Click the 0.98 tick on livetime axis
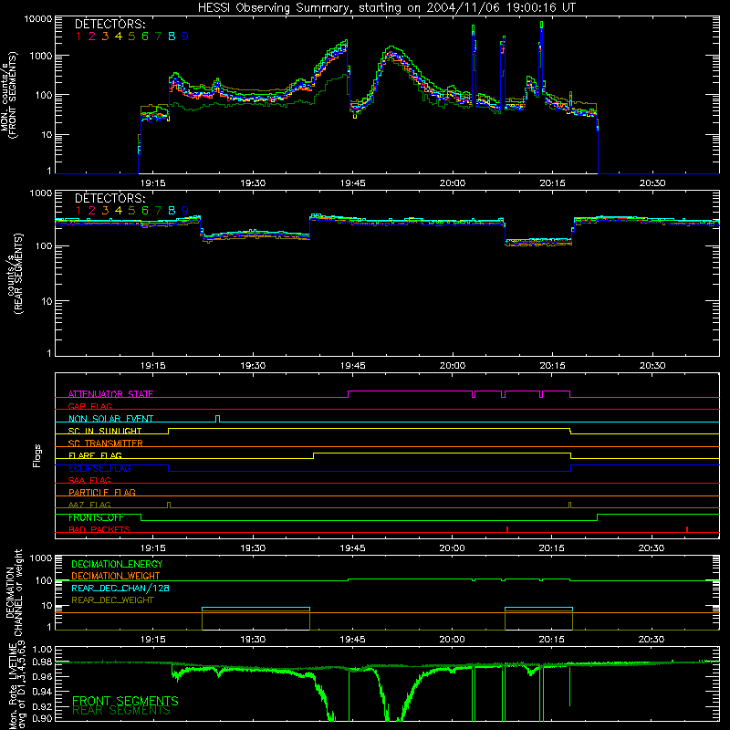 (42, 662)
